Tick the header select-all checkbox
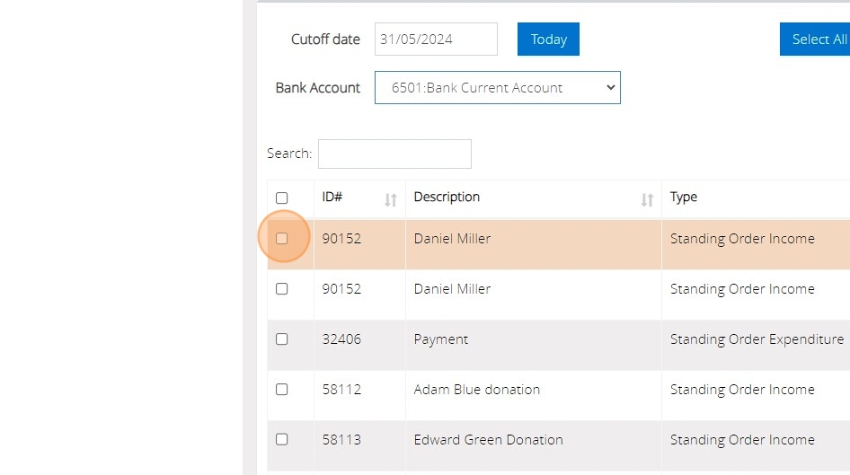Viewport: 850px width, 475px height. [282, 198]
